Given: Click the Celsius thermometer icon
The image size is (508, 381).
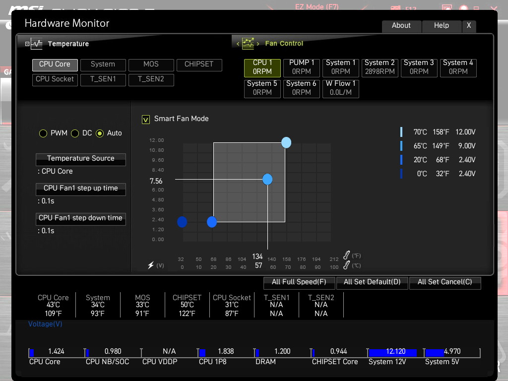Looking at the screenshot, I should click(346, 265).
